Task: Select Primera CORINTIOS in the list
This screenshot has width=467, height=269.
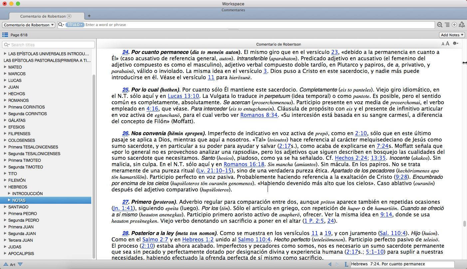Action: pos(27,107)
